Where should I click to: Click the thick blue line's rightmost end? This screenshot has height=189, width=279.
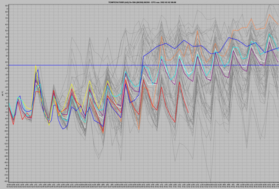[279, 48]
